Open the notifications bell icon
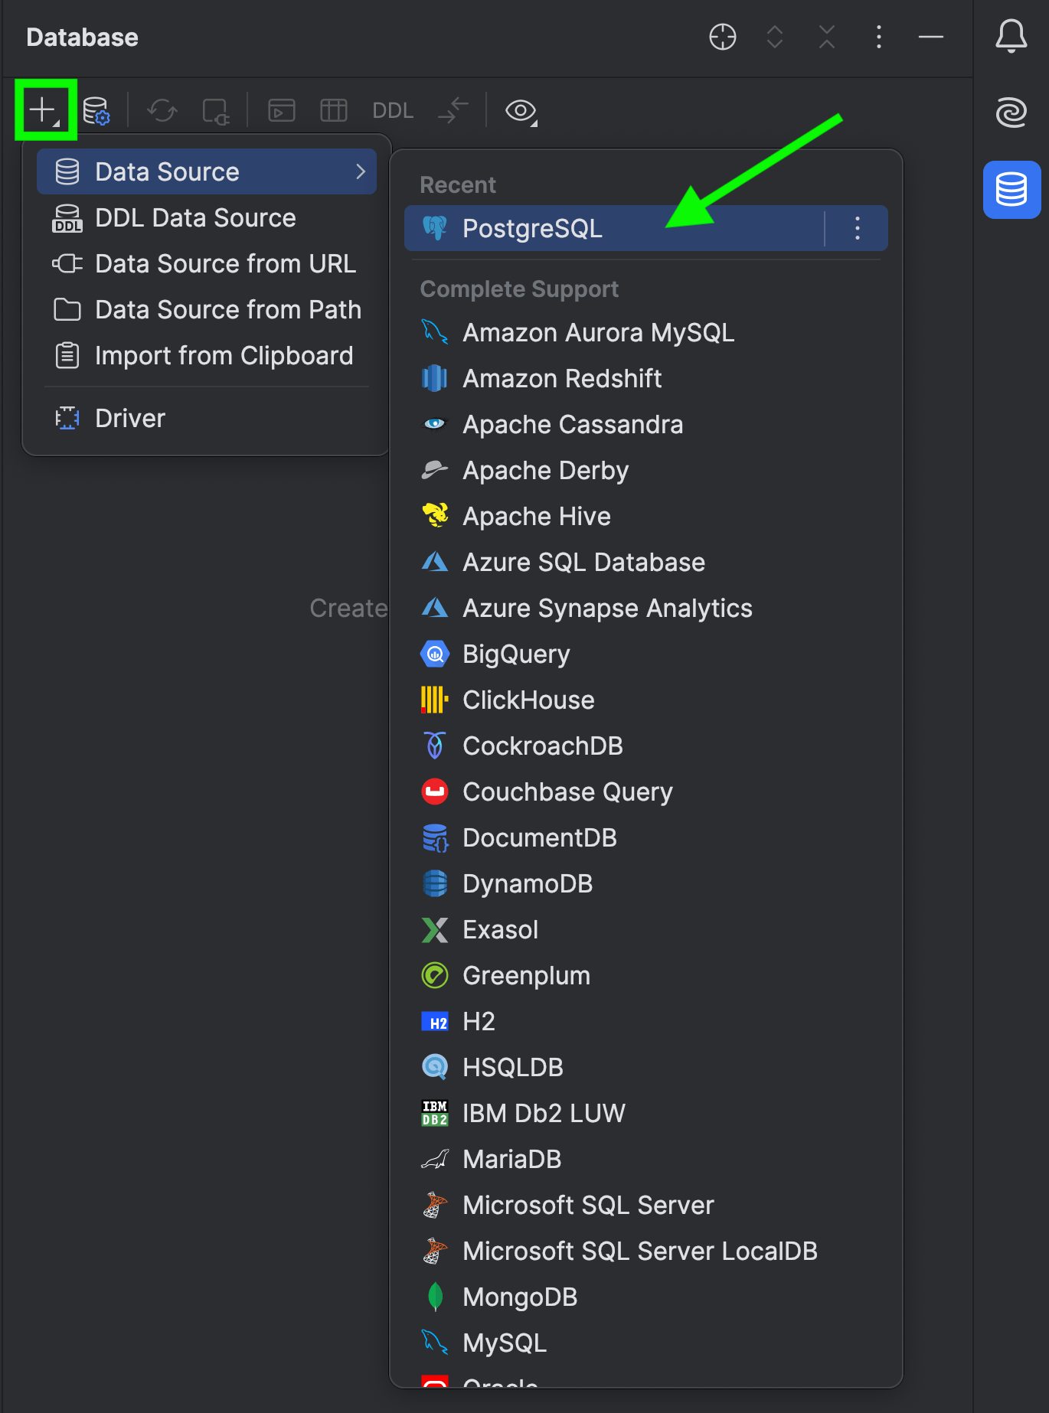 pyautogui.click(x=1011, y=36)
